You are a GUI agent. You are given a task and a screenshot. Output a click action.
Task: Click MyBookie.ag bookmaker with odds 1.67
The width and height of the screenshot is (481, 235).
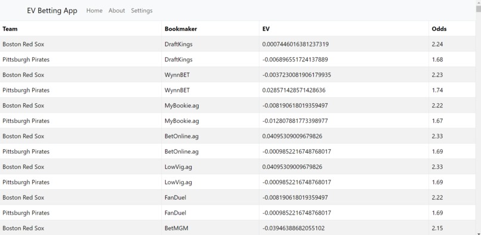(x=181, y=121)
